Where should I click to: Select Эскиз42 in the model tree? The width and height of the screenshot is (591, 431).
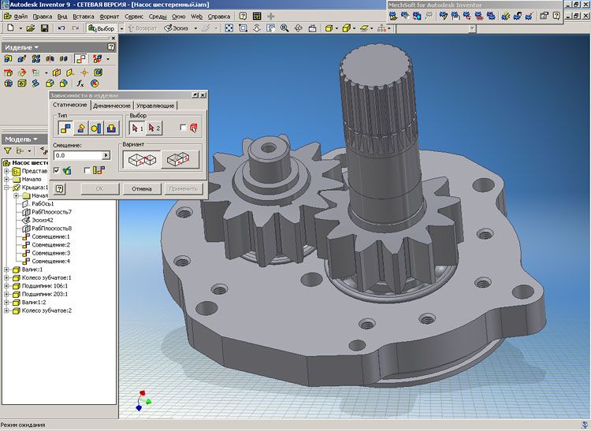[43, 220]
